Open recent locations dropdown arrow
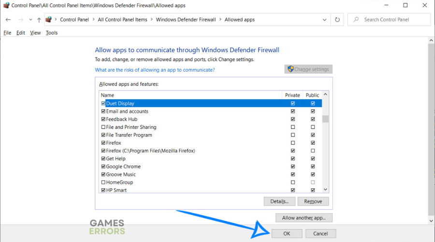The image size is (435, 242). 30,20
